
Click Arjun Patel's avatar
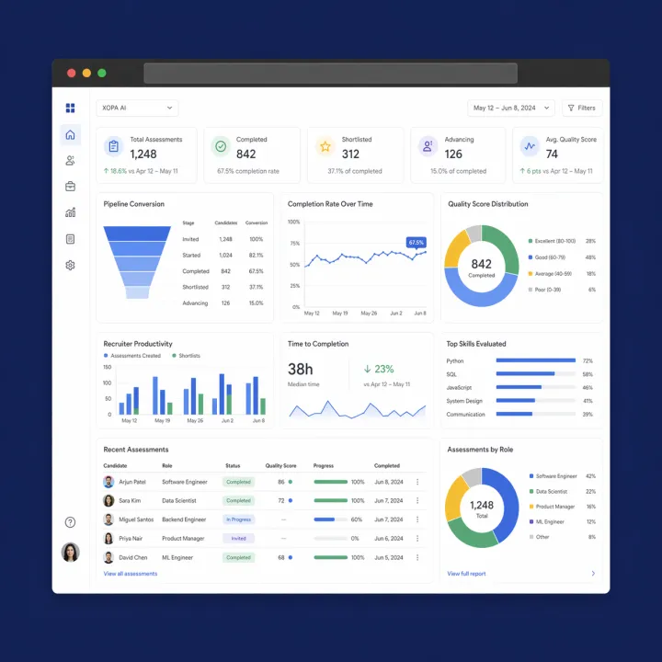point(108,482)
